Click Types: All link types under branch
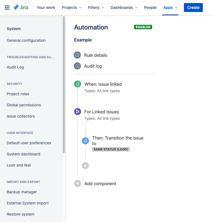The width and height of the screenshot is (214, 222). (102, 118)
